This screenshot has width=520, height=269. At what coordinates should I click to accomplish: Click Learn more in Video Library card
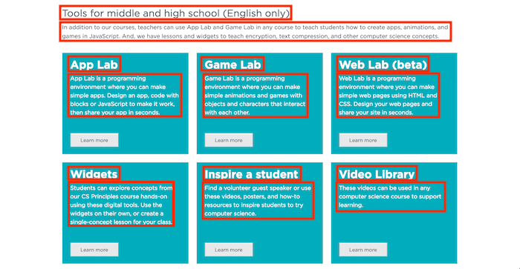pos(363,250)
